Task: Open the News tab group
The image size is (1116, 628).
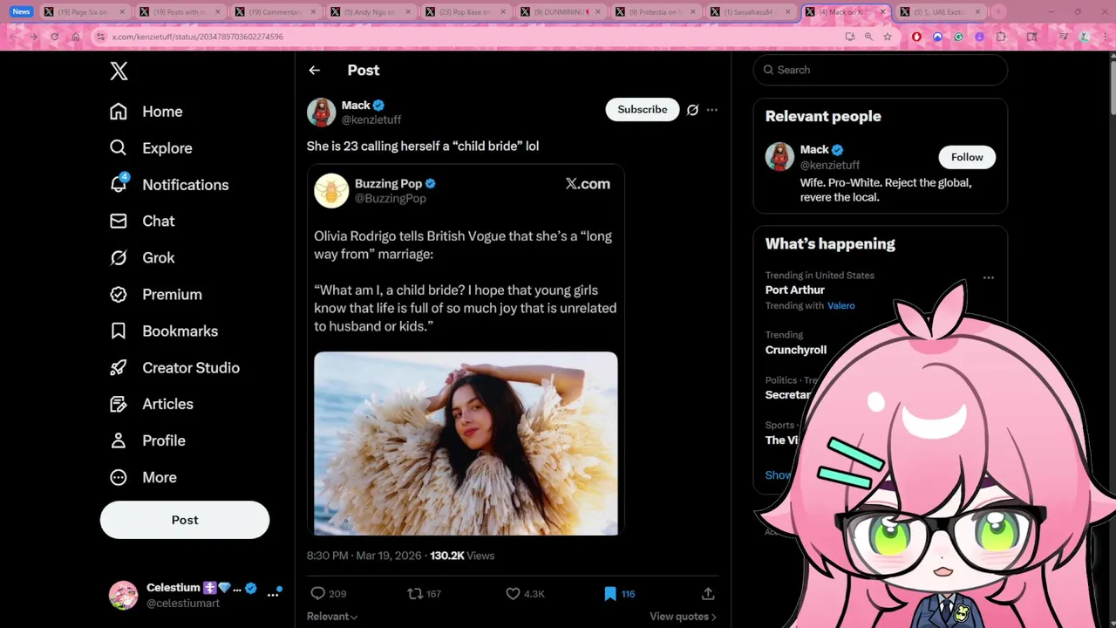Action: pos(22,12)
